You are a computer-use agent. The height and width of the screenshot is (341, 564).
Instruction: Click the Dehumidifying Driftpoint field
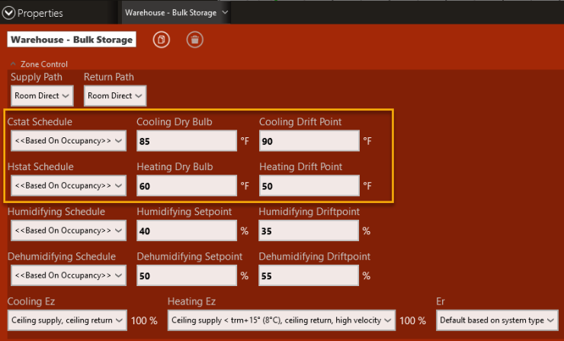click(x=309, y=275)
